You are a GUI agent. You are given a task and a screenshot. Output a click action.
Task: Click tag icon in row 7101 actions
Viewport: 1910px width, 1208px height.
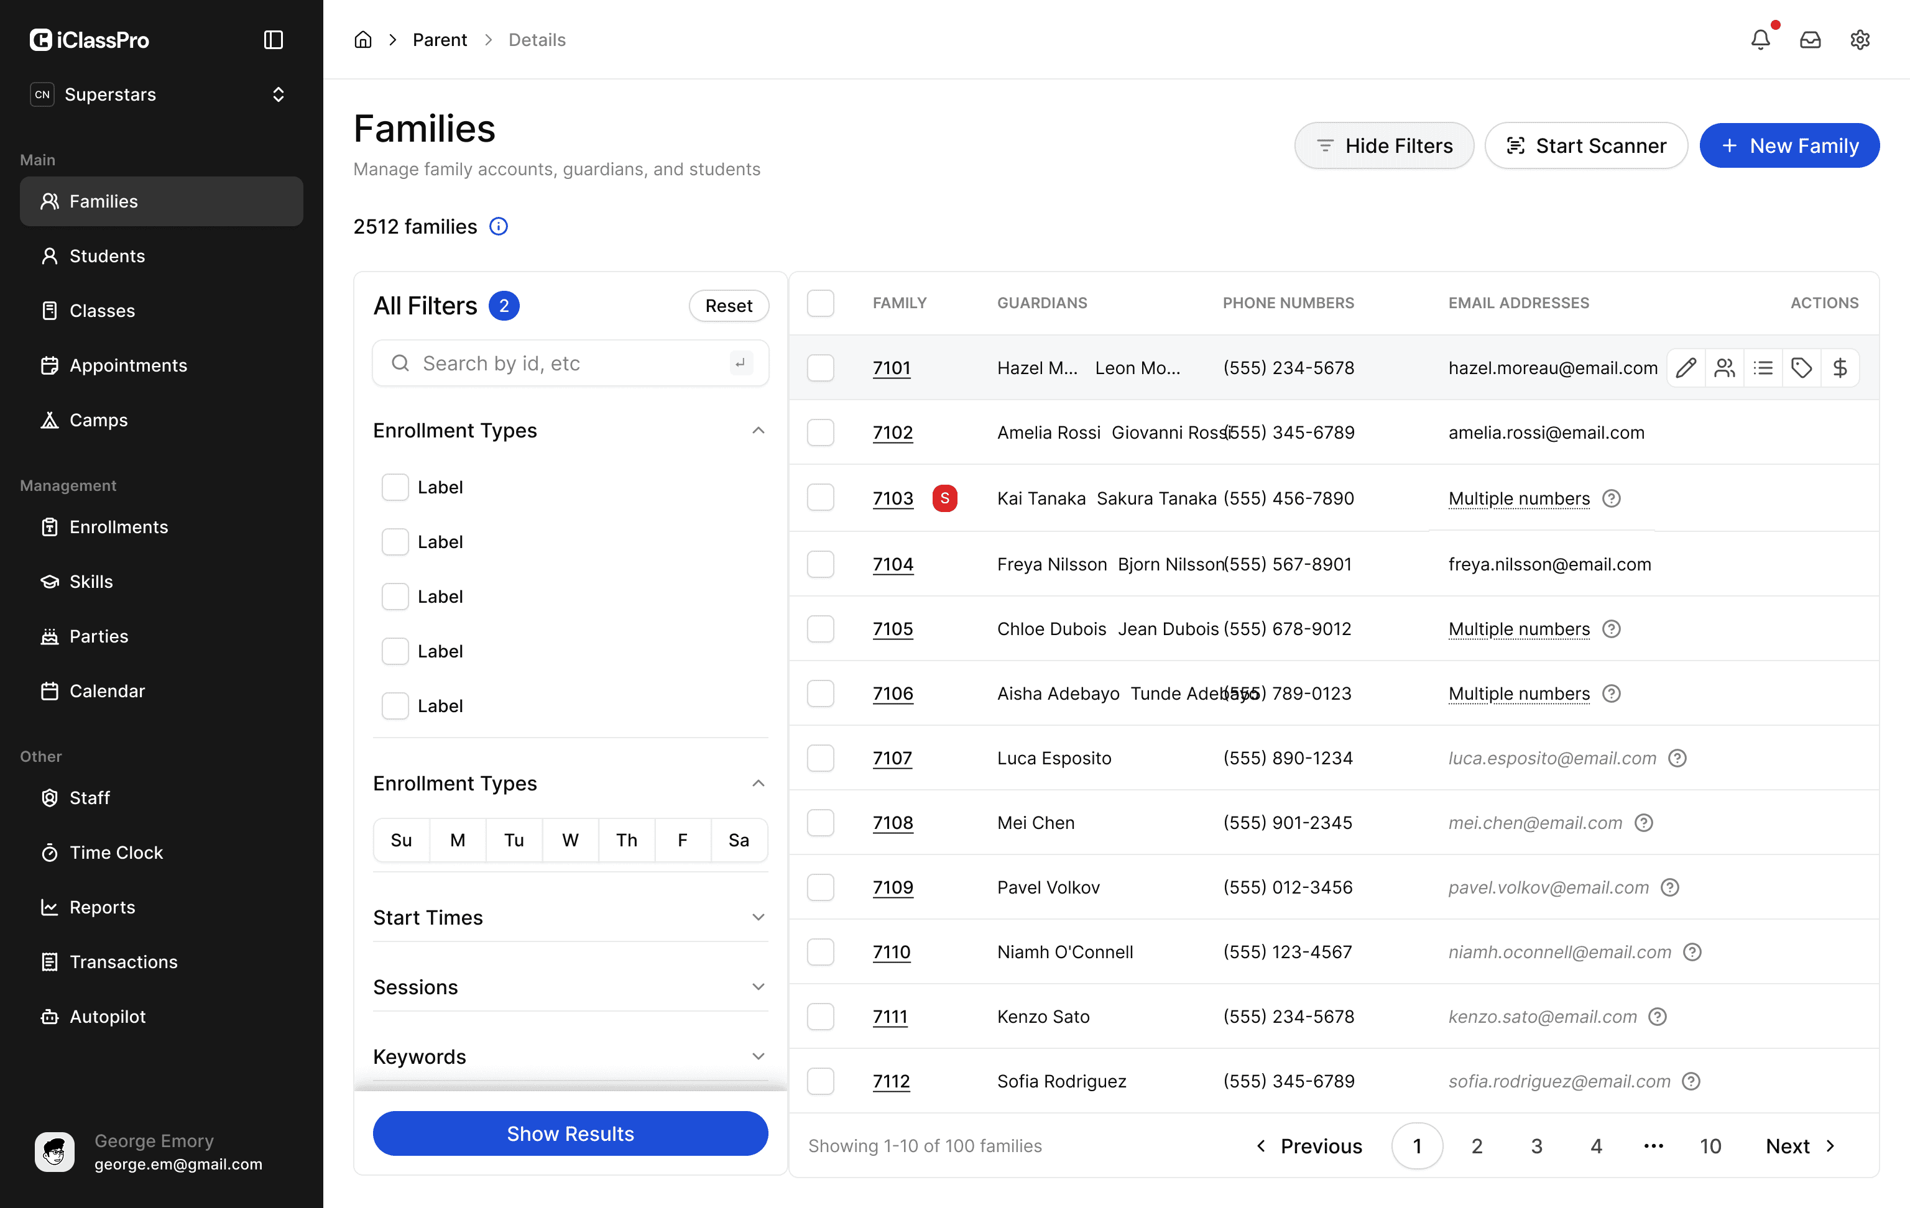tap(1801, 368)
